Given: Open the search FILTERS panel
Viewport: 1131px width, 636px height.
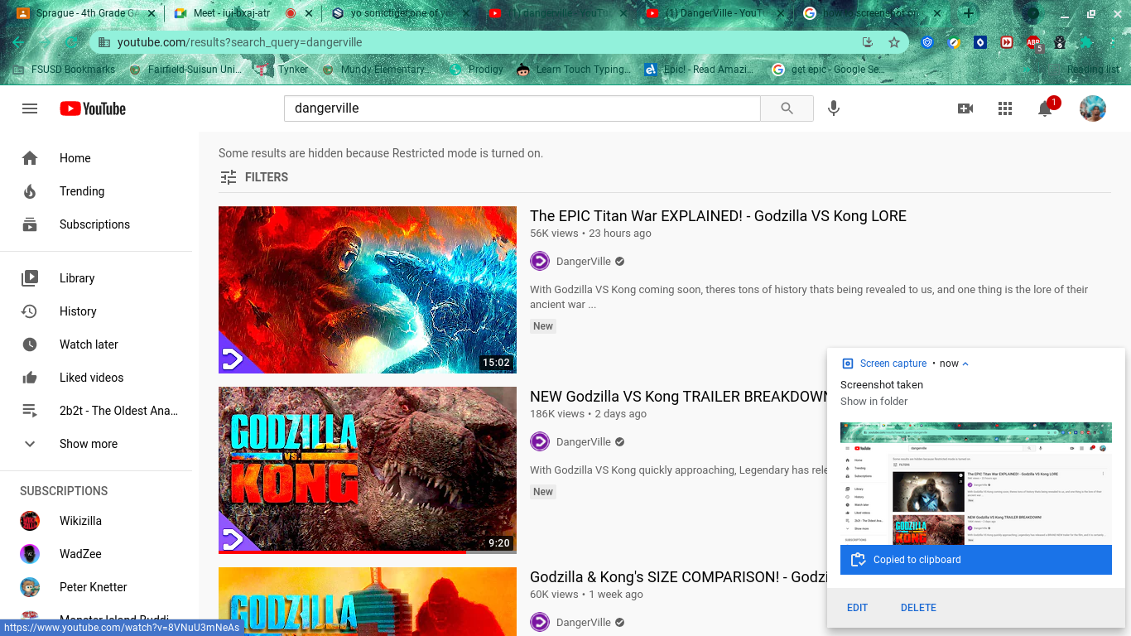Looking at the screenshot, I should 253,177.
